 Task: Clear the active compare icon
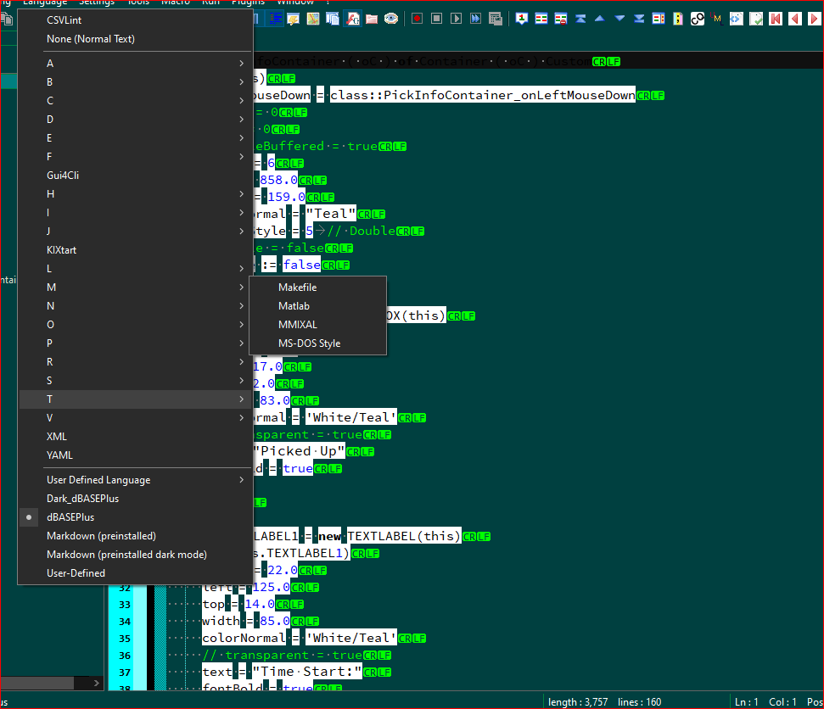tap(561, 19)
